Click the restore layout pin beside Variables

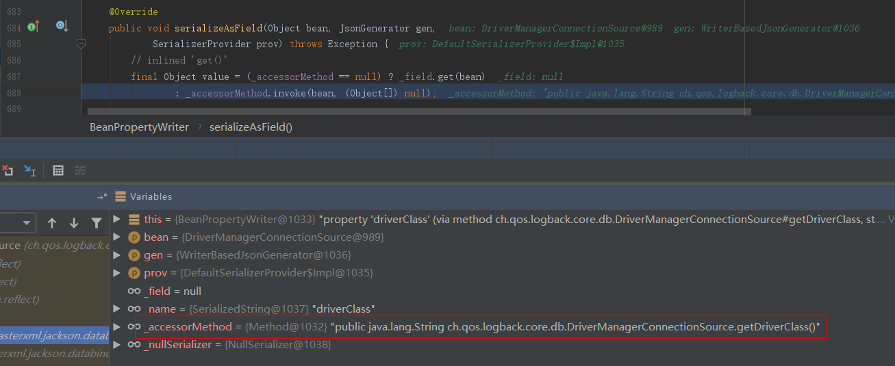point(102,197)
